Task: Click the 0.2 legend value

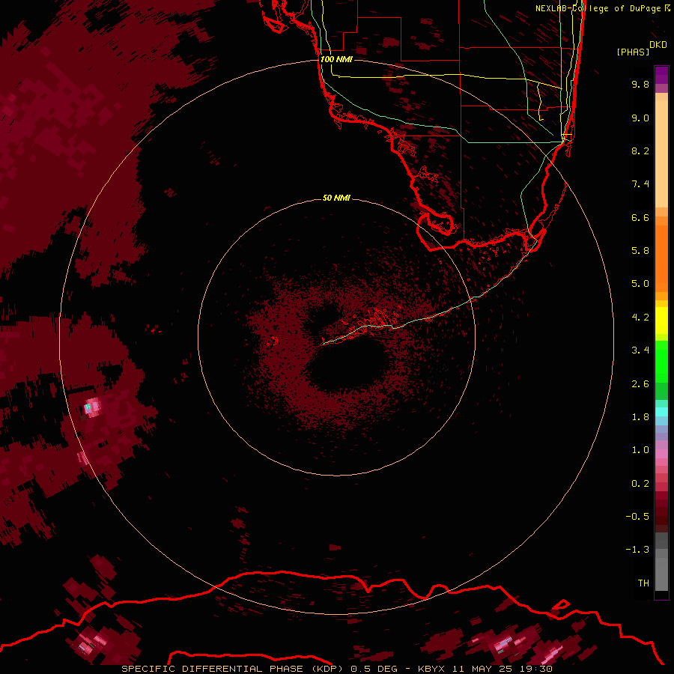Action: point(640,484)
